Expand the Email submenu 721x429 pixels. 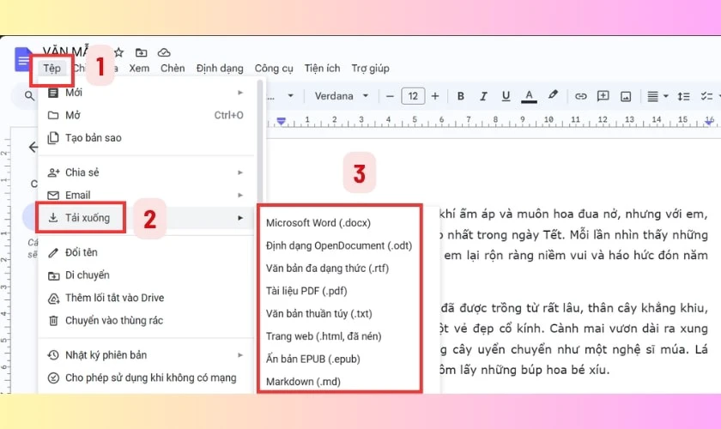pyautogui.click(x=146, y=195)
